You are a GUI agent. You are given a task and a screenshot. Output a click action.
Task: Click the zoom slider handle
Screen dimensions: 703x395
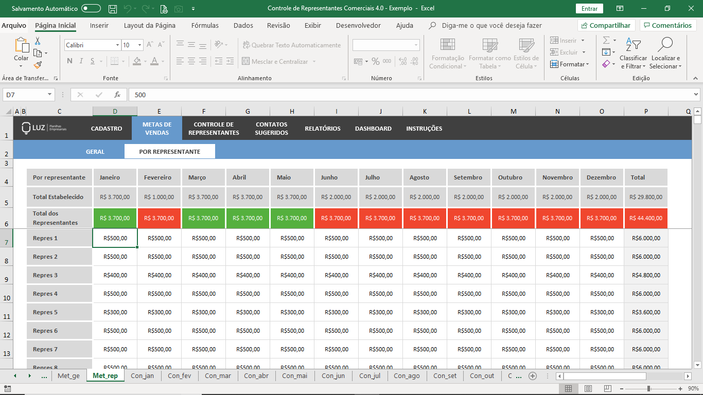pyautogui.click(x=648, y=388)
